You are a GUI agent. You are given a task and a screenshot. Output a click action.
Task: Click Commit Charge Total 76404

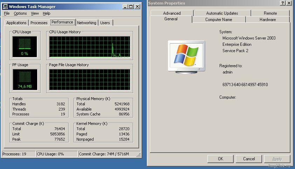(60, 129)
